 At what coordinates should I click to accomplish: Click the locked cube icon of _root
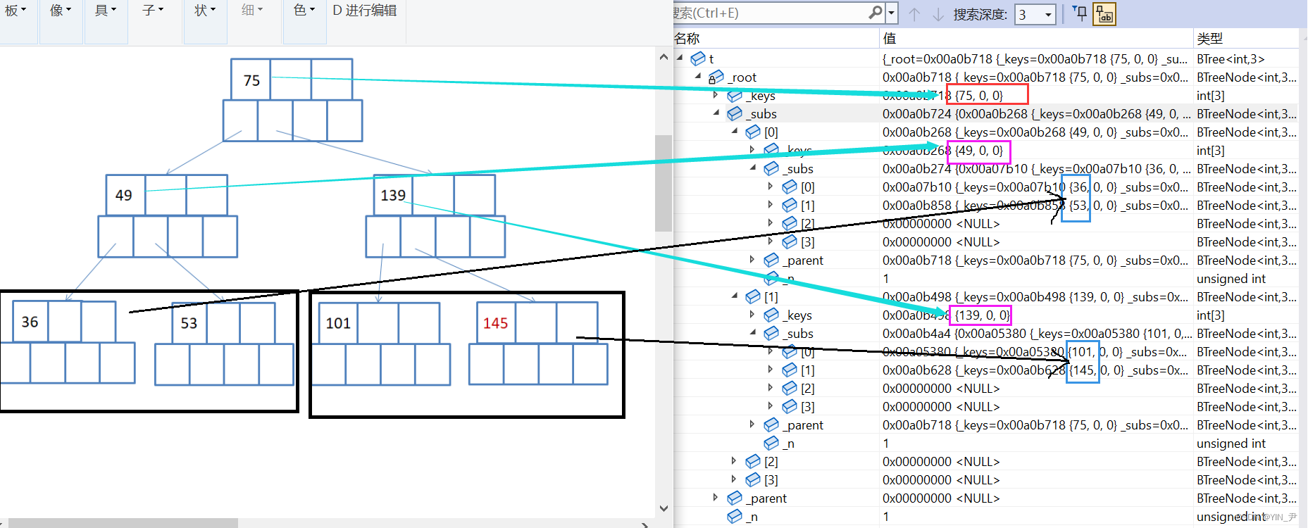click(716, 77)
